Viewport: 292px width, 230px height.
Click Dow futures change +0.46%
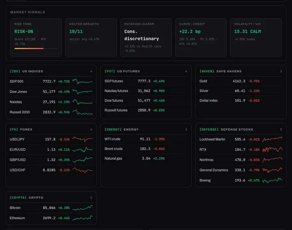pyautogui.click(x=159, y=100)
